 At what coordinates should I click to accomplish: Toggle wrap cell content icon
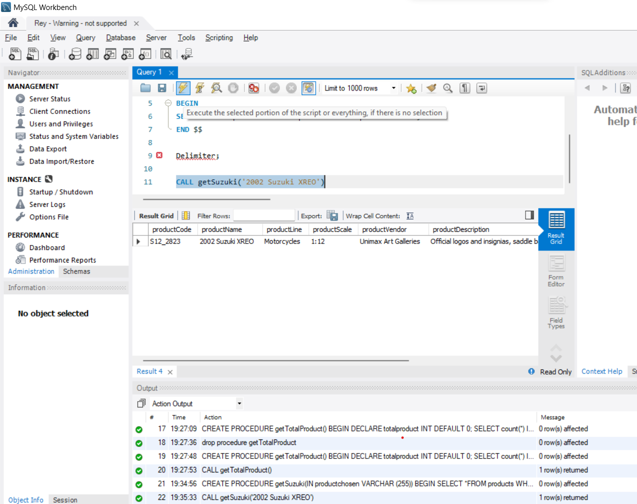pos(410,216)
